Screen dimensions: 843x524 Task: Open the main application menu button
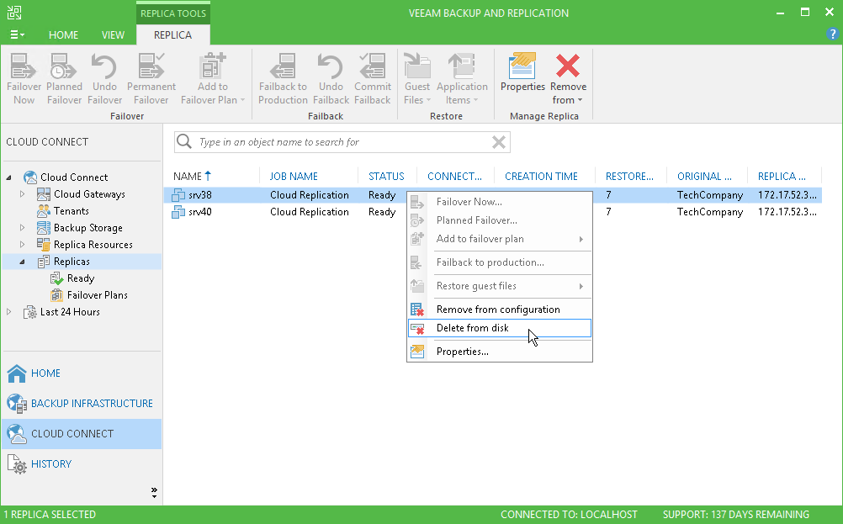pyautogui.click(x=17, y=35)
